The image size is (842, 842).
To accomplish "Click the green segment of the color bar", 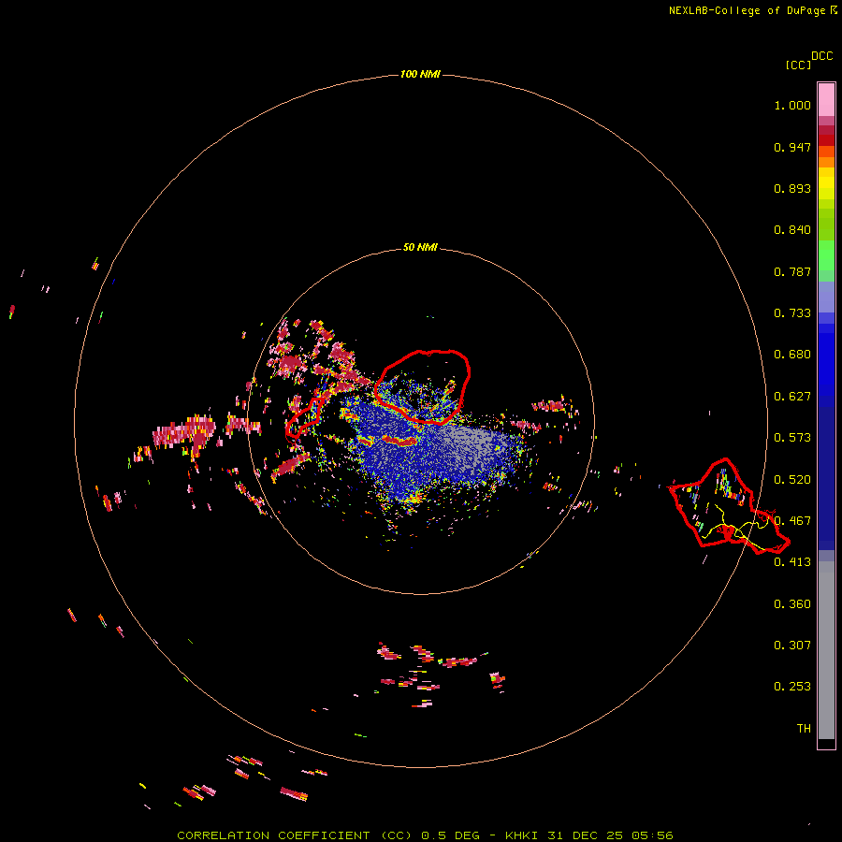I will (826, 255).
